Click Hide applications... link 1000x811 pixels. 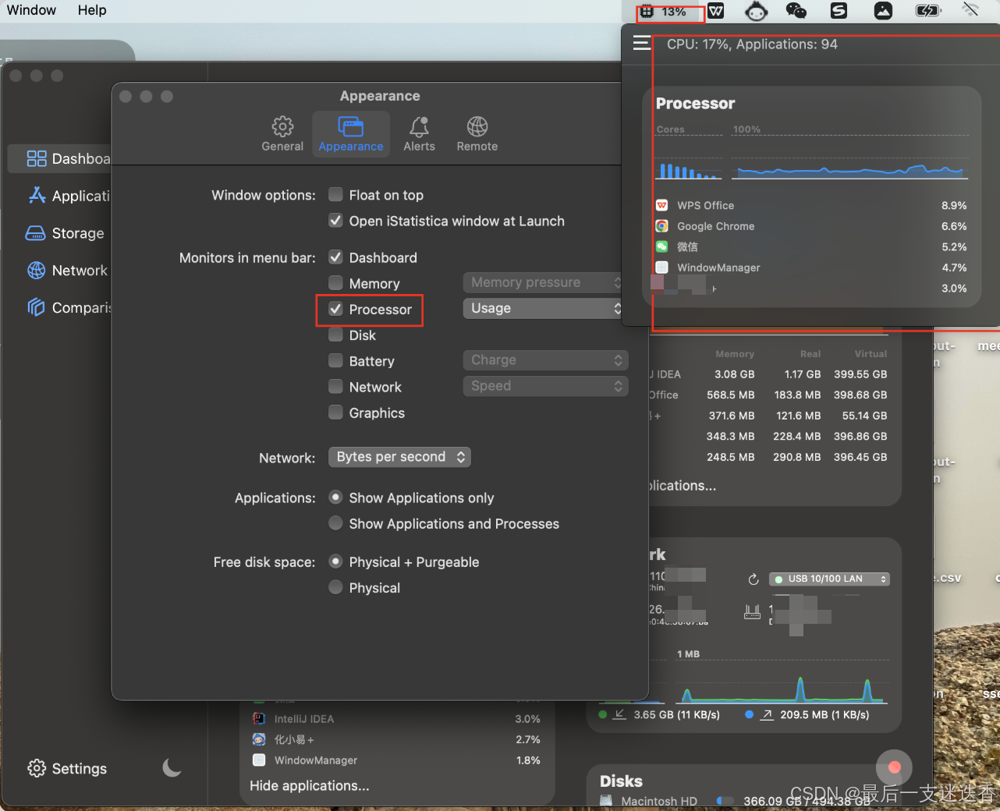(x=310, y=785)
